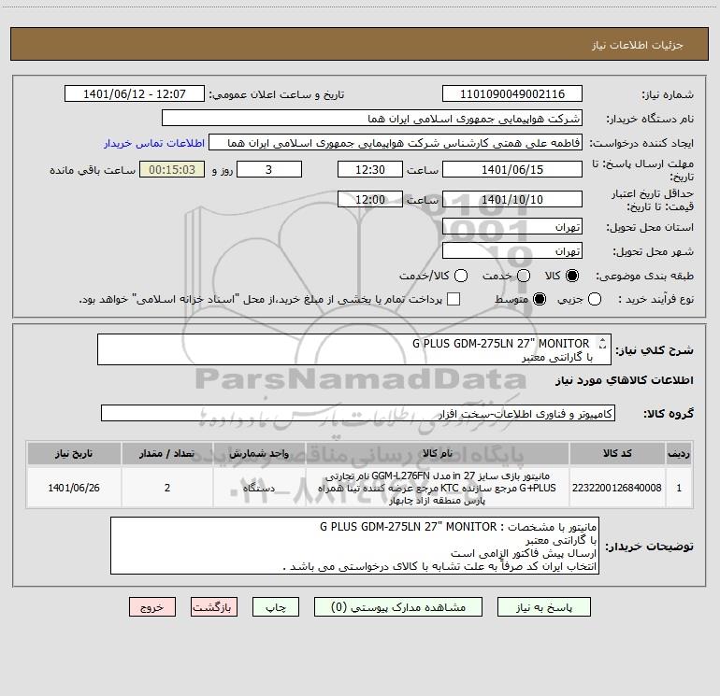Viewport: 720px width, 696px height.
Task: Click the delivery city تهران field
Action: pyautogui.click(x=512, y=250)
